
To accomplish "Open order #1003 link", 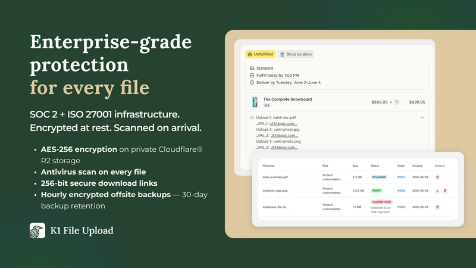I will tap(401, 207).
